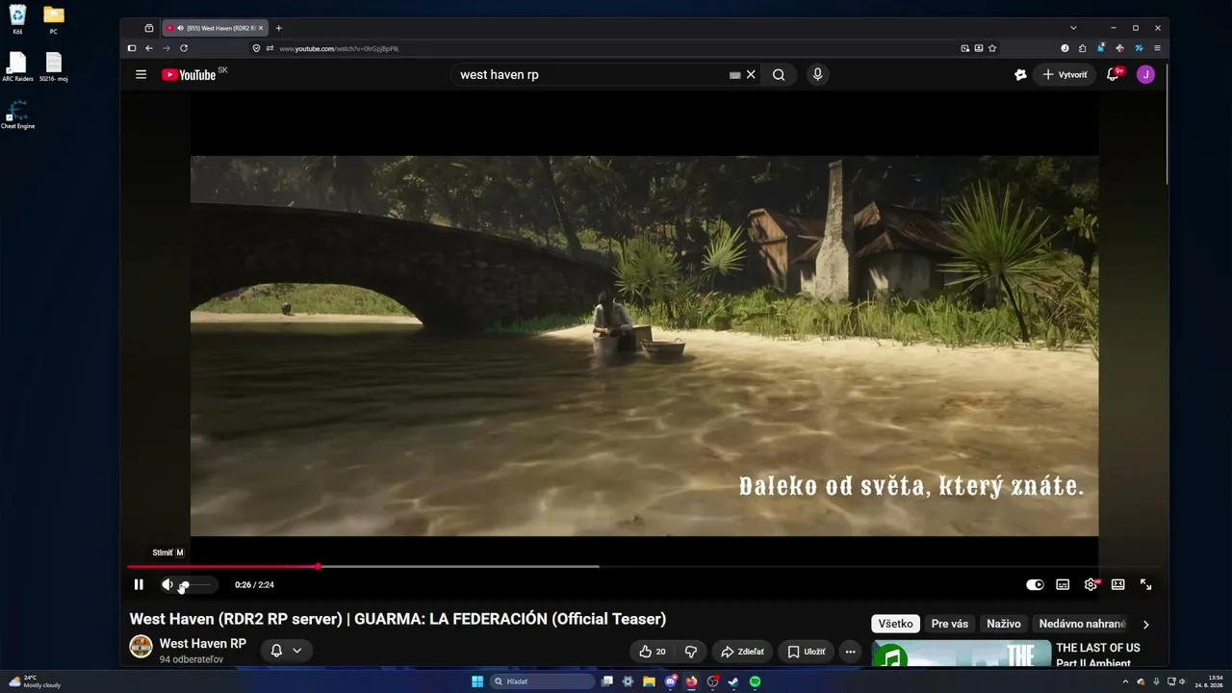Open more actions (three dots) under video
The height and width of the screenshot is (693, 1232).
850,652
